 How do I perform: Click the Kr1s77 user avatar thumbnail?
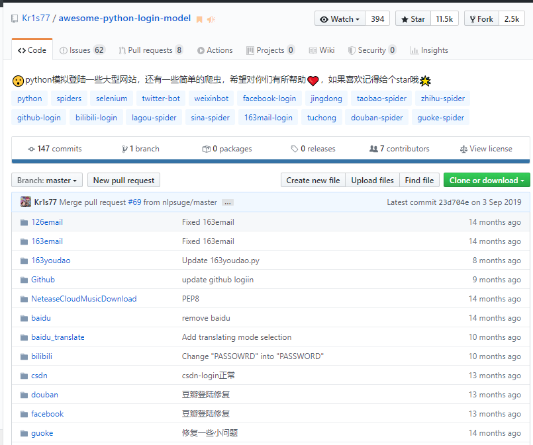(25, 202)
